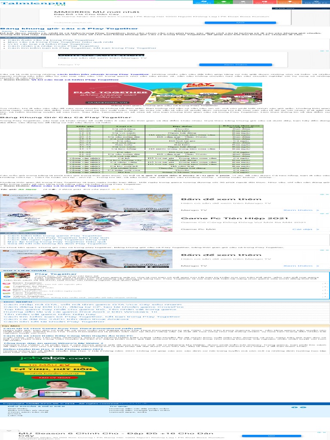Image resolution: width=330 pixels, height=440 pixels.
Task: Select the Windows tab in top navigation
Action: click(203, 2)
